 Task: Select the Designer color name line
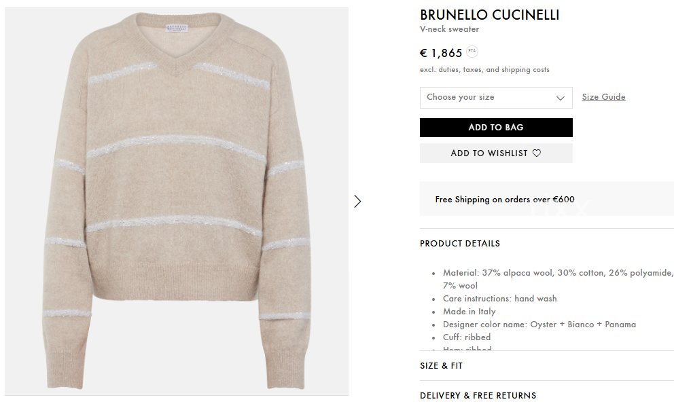[539, 325]
